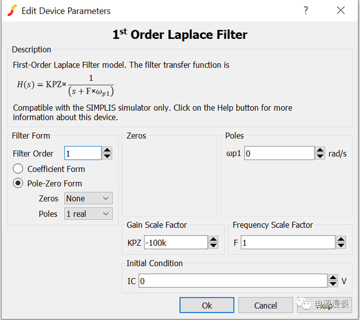Select Coefficient Form radio button

[18, 169]
